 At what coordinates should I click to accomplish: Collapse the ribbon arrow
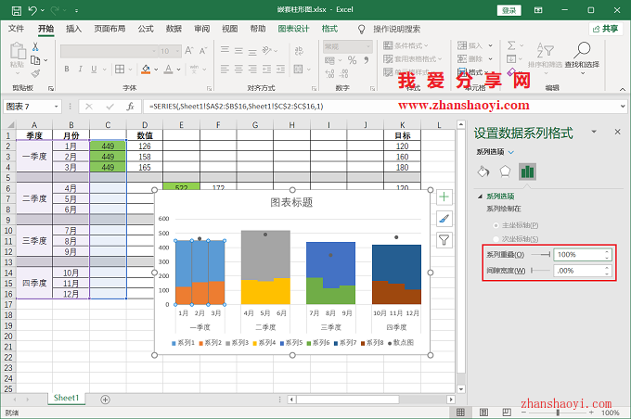[623, 89]
